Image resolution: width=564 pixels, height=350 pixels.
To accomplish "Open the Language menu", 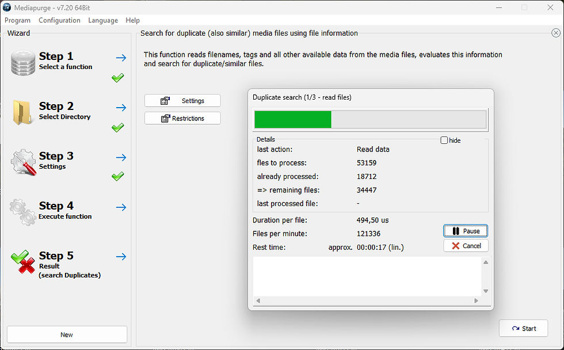I will coord(103,20).
